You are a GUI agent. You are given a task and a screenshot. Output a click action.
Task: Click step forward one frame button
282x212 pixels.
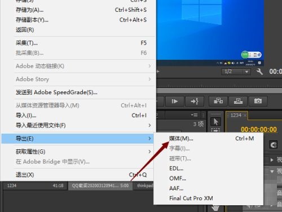175,101
